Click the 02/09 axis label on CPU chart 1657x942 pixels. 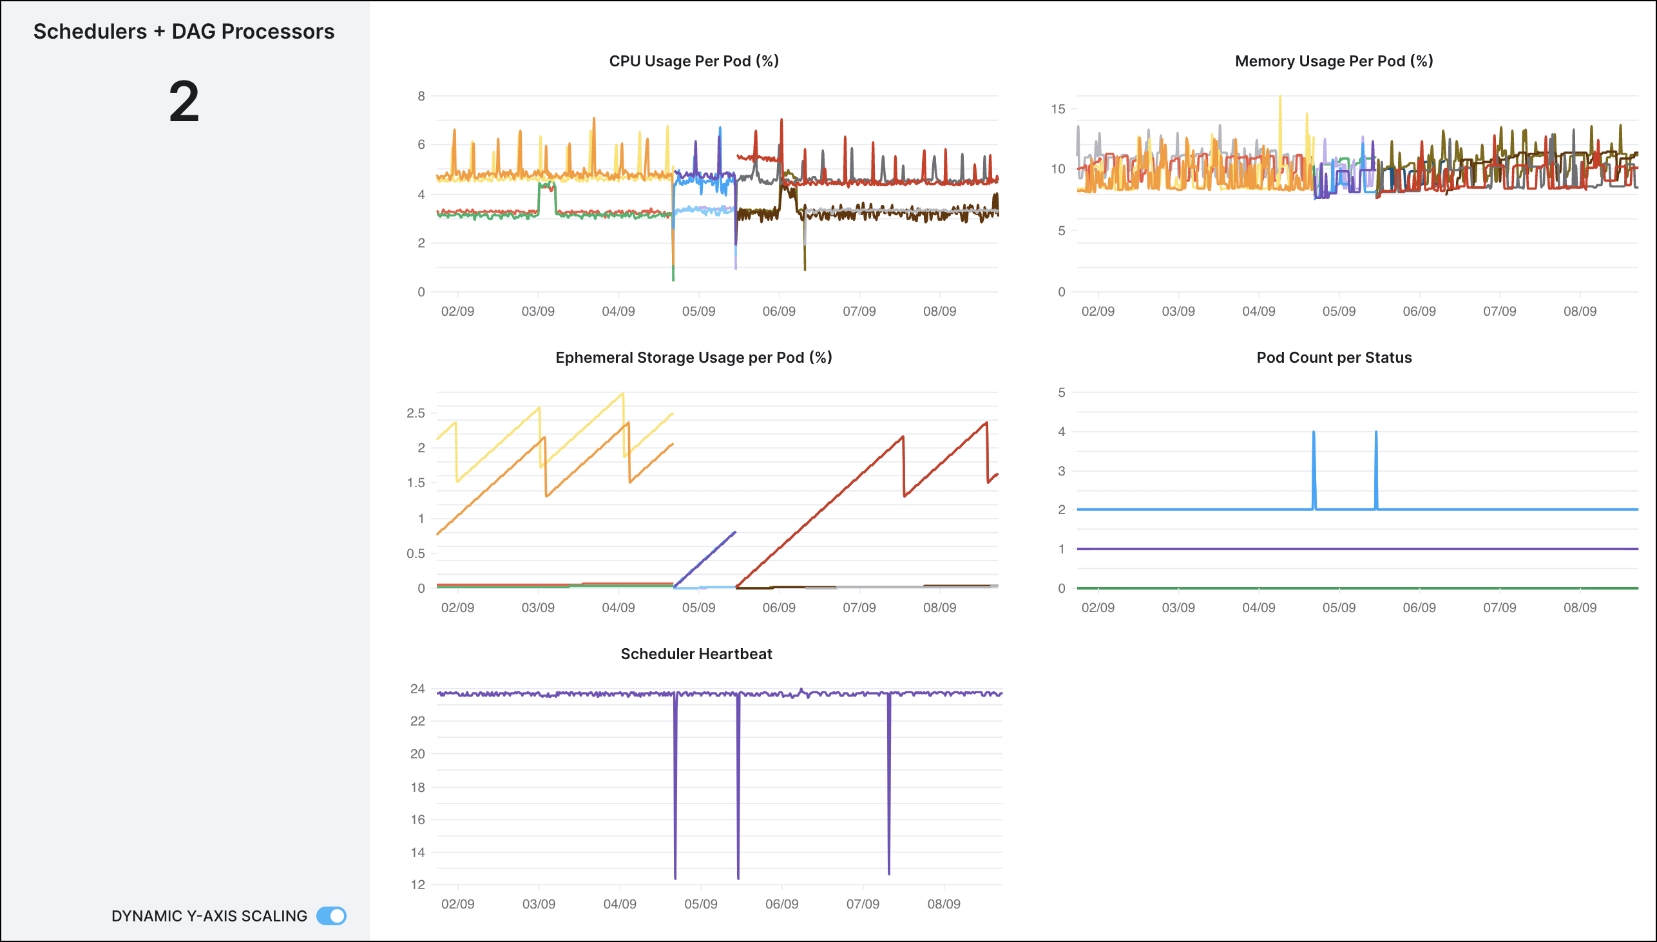[x=458, y=311]
